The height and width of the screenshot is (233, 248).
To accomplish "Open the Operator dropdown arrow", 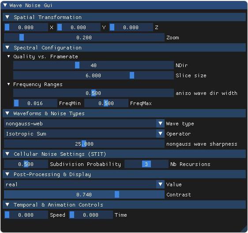I will (x=160, y=134).
